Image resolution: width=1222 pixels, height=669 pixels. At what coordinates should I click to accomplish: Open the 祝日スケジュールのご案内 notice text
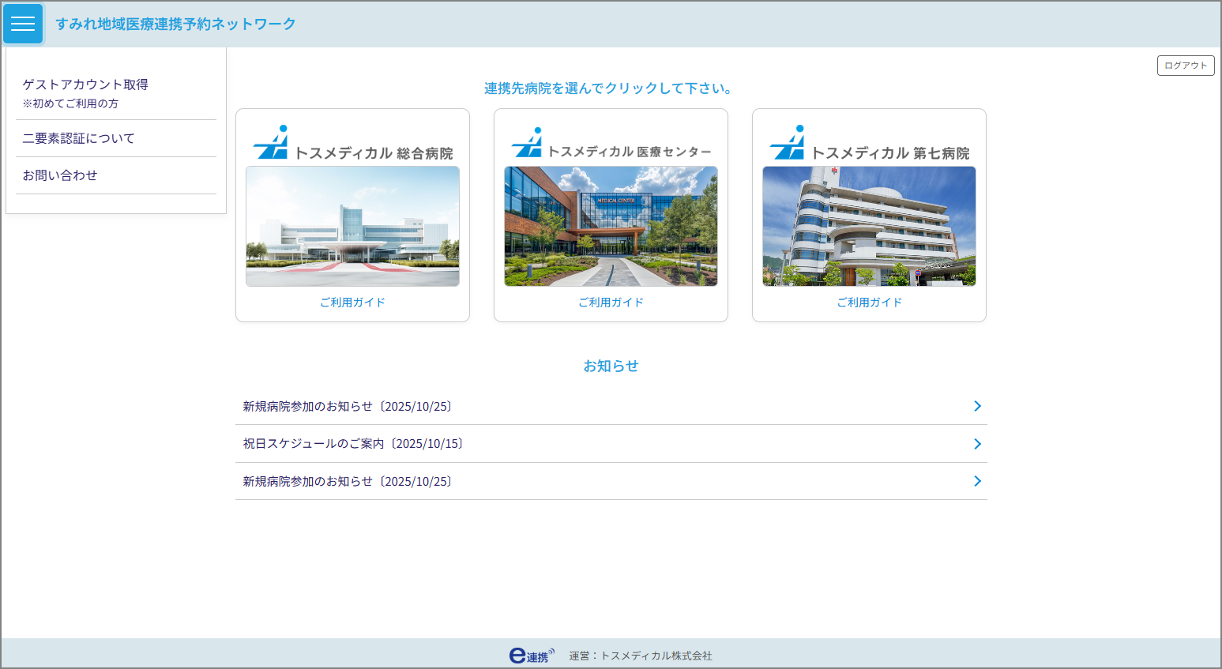coord(353,444)
